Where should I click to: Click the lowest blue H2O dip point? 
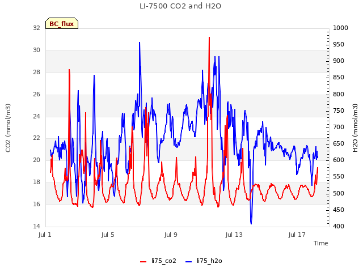point(251,223)
